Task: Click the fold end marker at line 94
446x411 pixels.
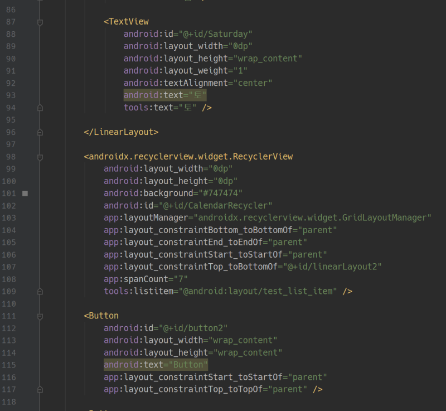Action: click(40, 108)
